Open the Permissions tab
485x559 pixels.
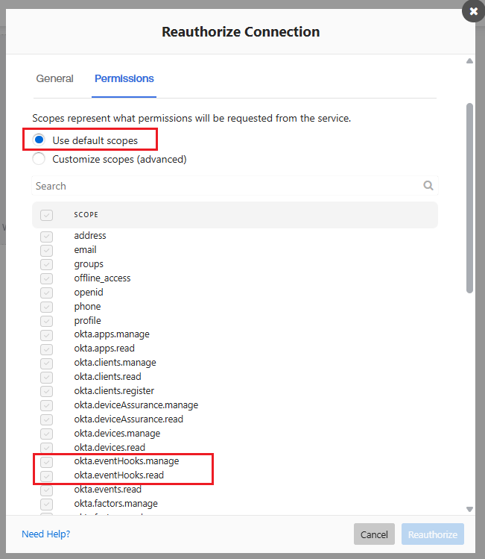tap(124, 78)
